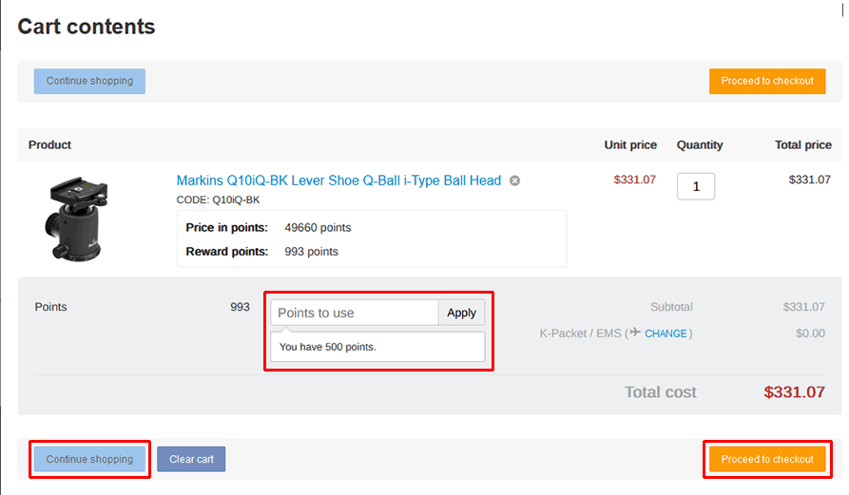Open the Markins Q10iQ-BK Lever Shoe product link

(x=338, y=181)
